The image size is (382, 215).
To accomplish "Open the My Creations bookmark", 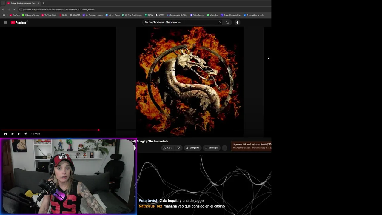I will (x=93, y=15).
